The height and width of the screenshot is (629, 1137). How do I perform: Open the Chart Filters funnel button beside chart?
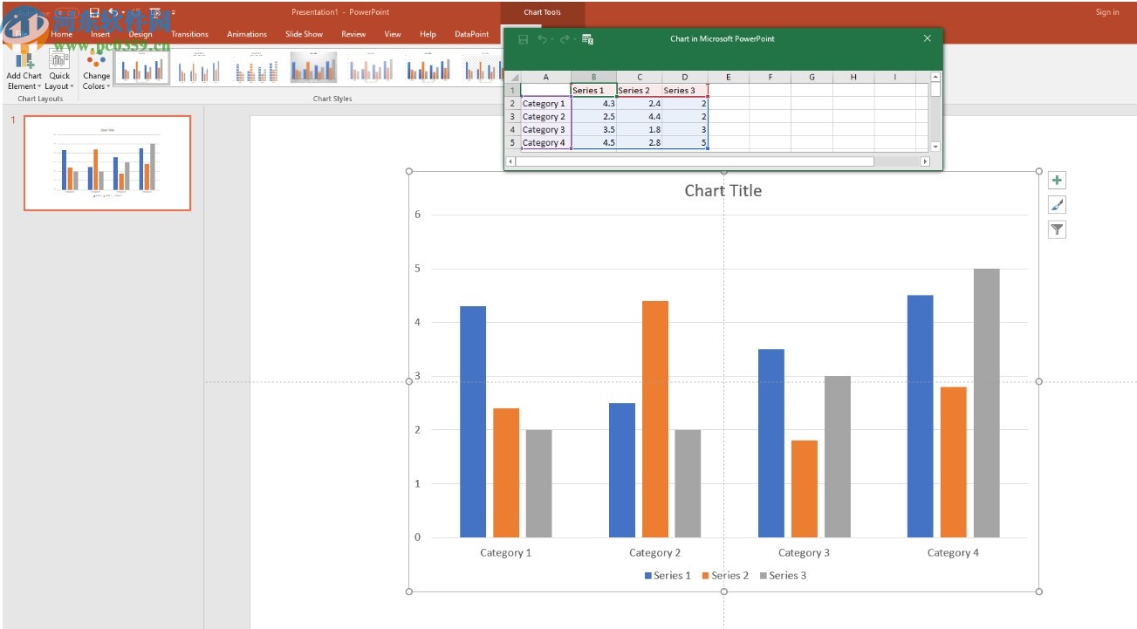click(x=1057, y=229)
